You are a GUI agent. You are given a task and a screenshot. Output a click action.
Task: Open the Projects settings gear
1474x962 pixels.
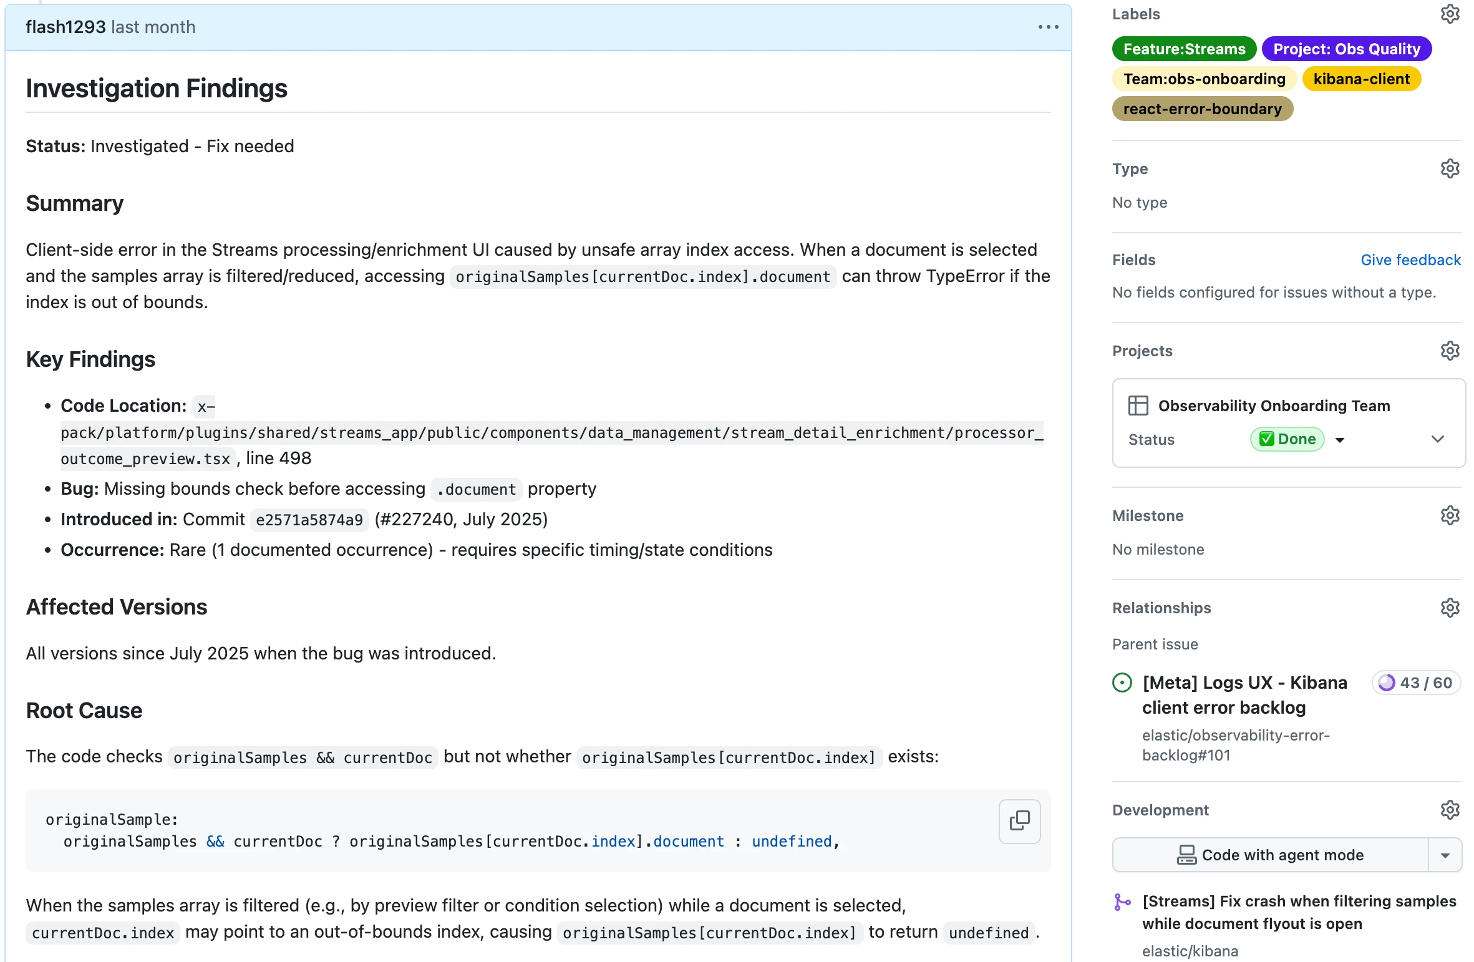click(1450, 351)
